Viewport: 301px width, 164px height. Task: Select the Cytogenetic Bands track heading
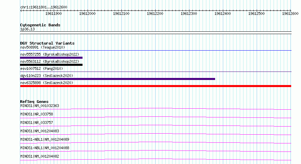(x=40, y=25)
